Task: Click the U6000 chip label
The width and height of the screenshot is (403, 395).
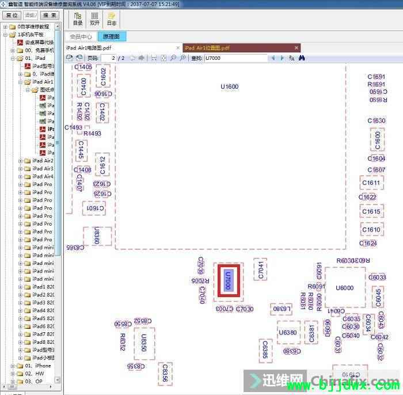Action: [345, 288]
